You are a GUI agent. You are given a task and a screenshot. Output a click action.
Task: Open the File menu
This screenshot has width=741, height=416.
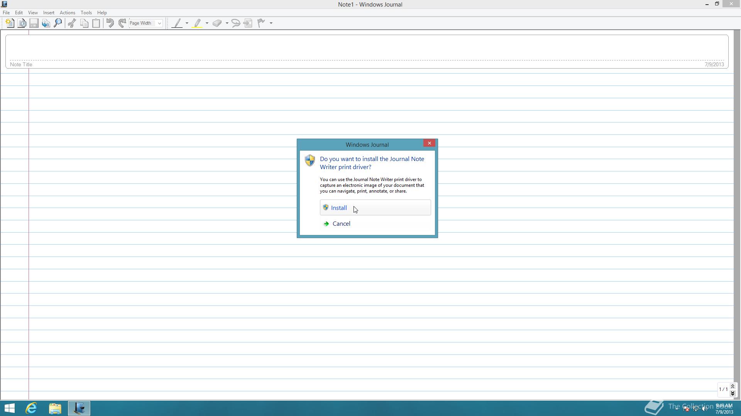(6, 13)
